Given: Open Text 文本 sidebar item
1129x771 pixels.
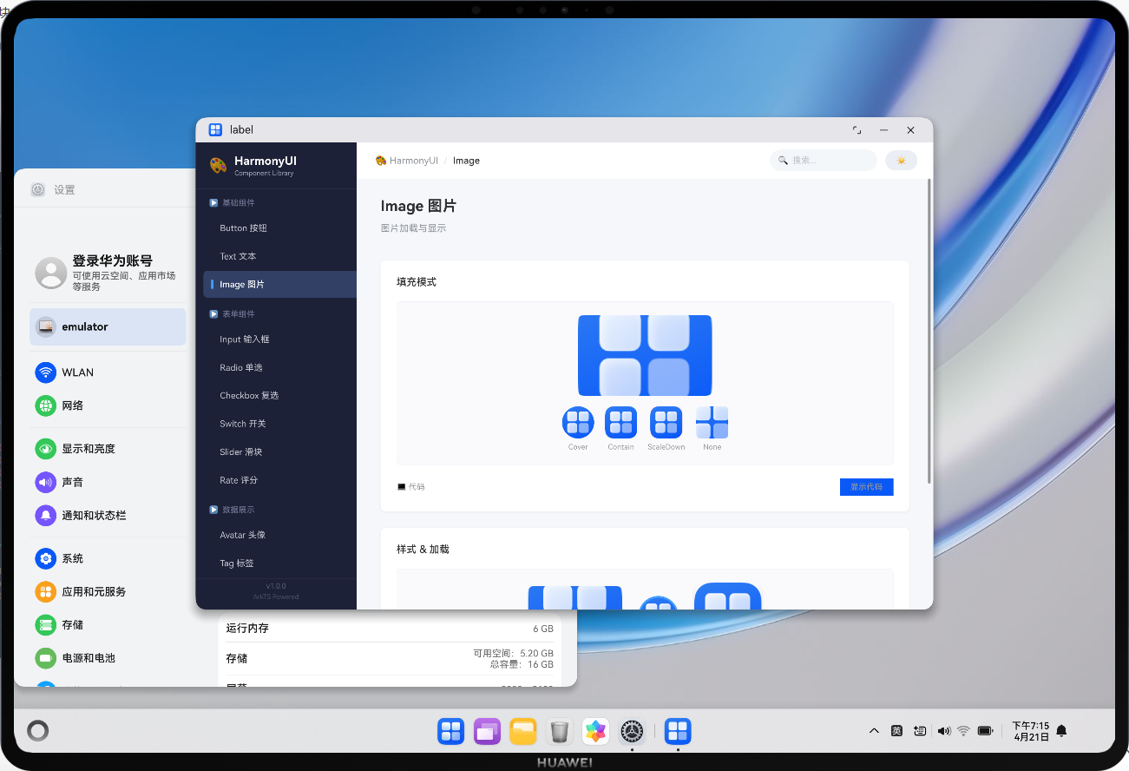Looking at the screenshot, I should click(x=279, y=256).
